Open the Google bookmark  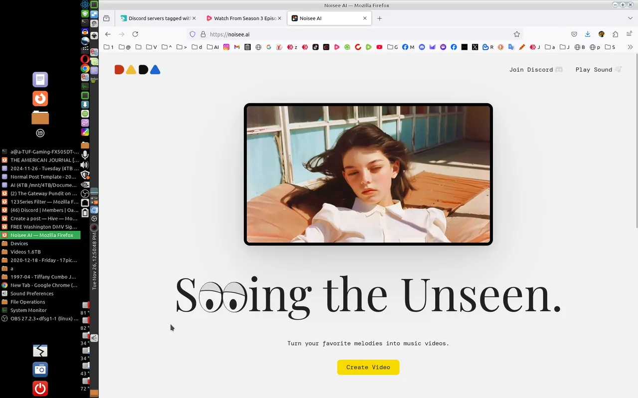(x=269, y=47)
